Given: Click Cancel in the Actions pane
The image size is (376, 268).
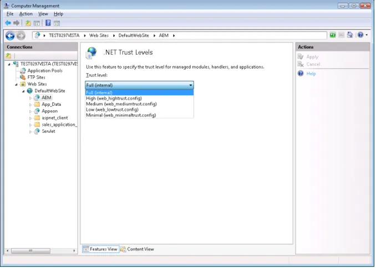Looking at the screenshot, I should [313, 64].
